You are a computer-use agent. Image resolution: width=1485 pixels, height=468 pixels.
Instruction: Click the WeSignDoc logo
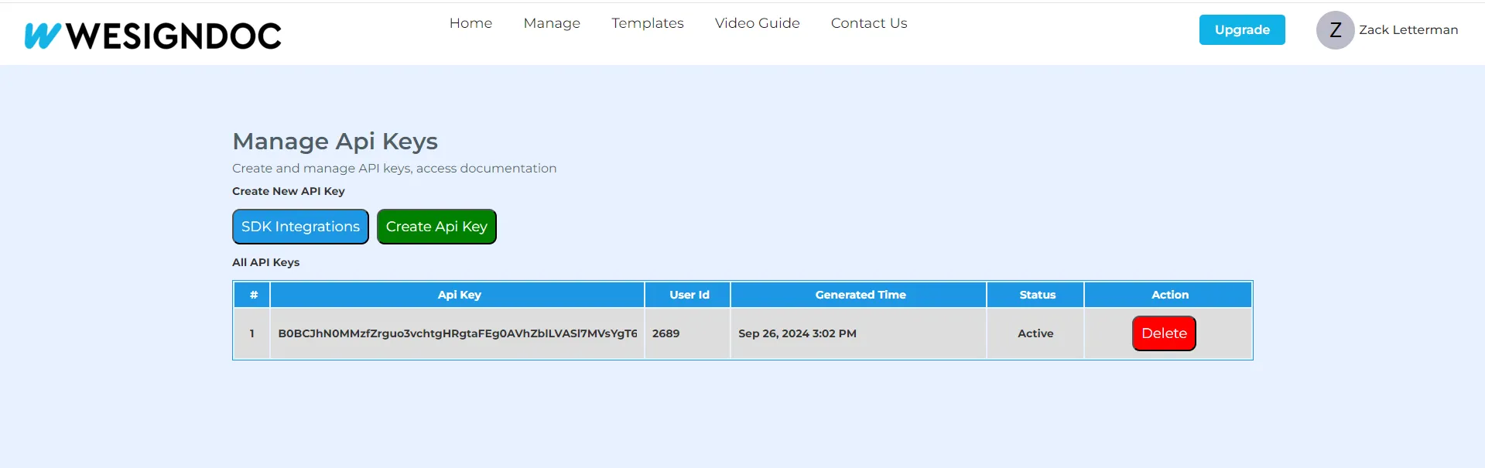point(153,36)
